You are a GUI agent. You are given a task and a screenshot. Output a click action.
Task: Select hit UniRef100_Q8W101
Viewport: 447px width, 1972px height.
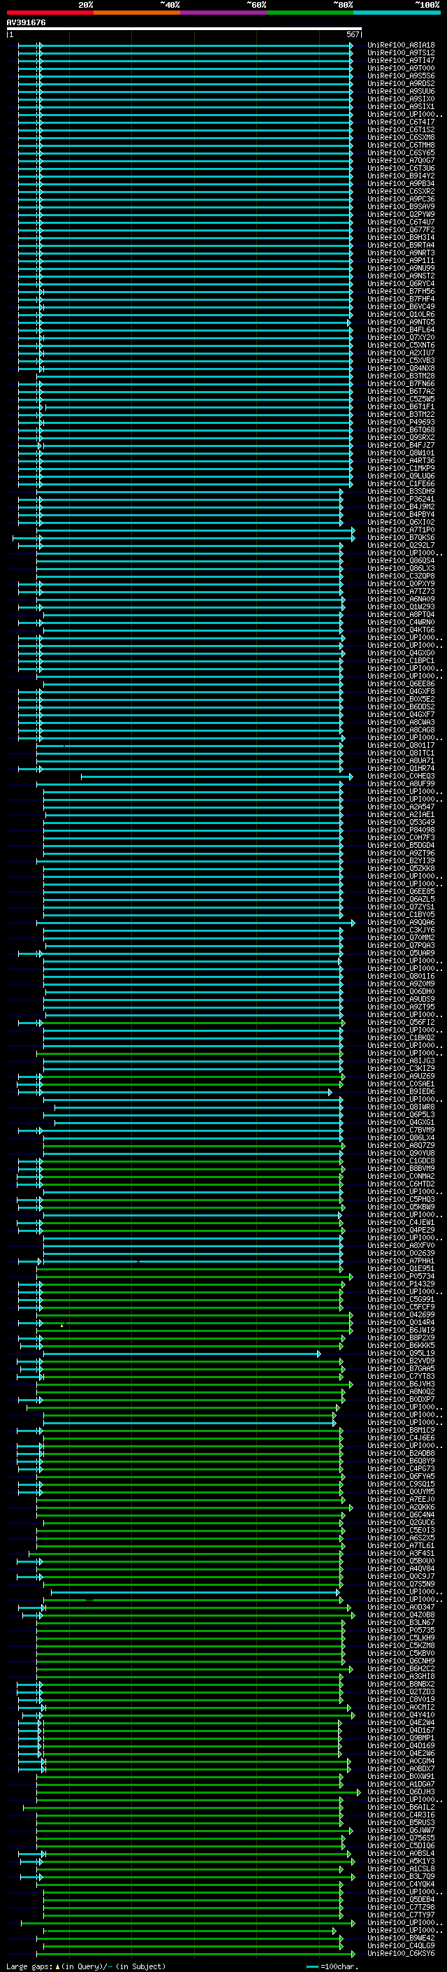(x=401, y=453)
